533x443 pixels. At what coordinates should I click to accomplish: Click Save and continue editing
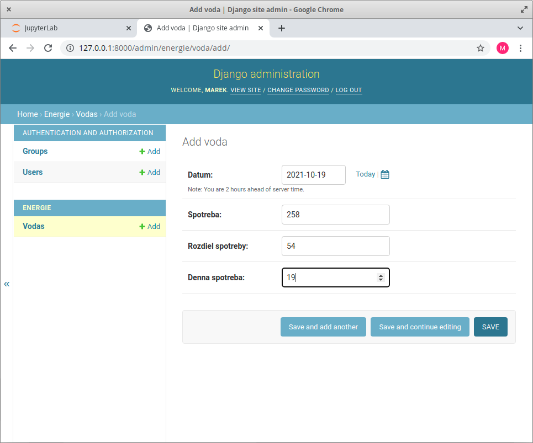tap(420, 327)
